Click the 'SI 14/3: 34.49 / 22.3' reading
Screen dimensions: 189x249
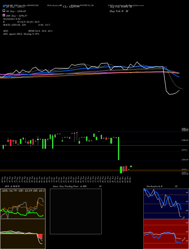(x=28, y=22)
